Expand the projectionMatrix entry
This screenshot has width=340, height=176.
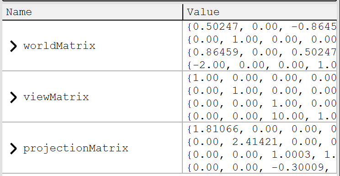(x=13, y=149)
